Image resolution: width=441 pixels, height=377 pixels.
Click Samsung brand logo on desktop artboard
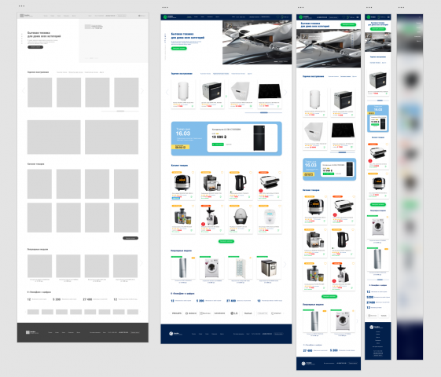click(x=219, y=313)
